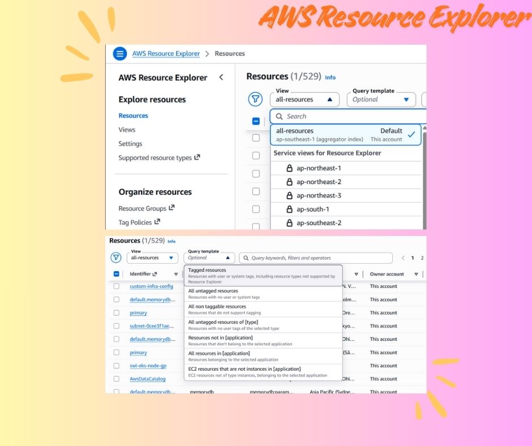Open the hamburger navigation menu icon
The image size is (532, 446).
[x=119, y=54]
